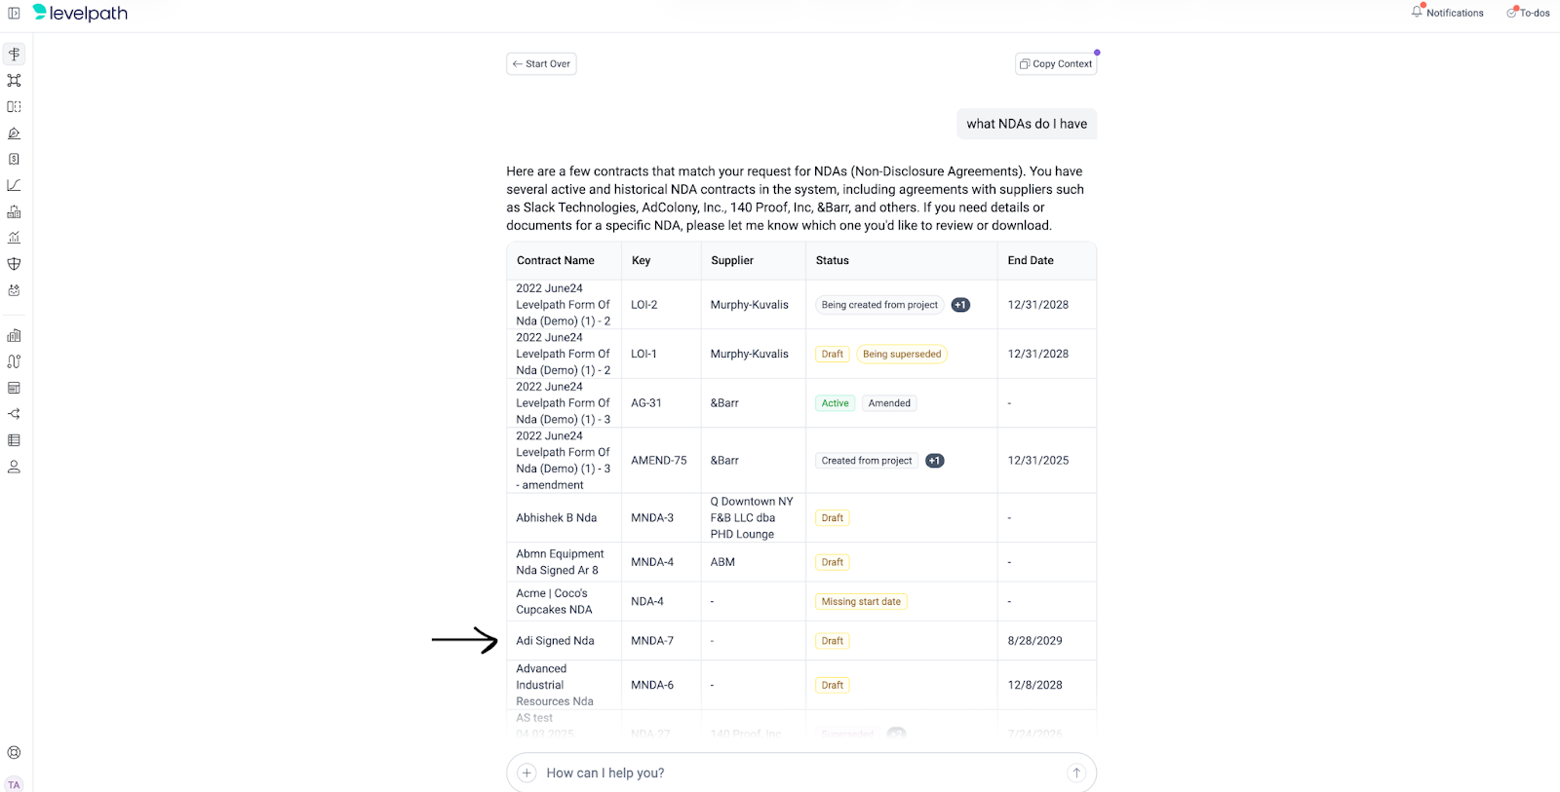Open To-dos in the top bar
Image resolution: width=1560 pixels, height=792 pixels.
(x=1528, y=13)
